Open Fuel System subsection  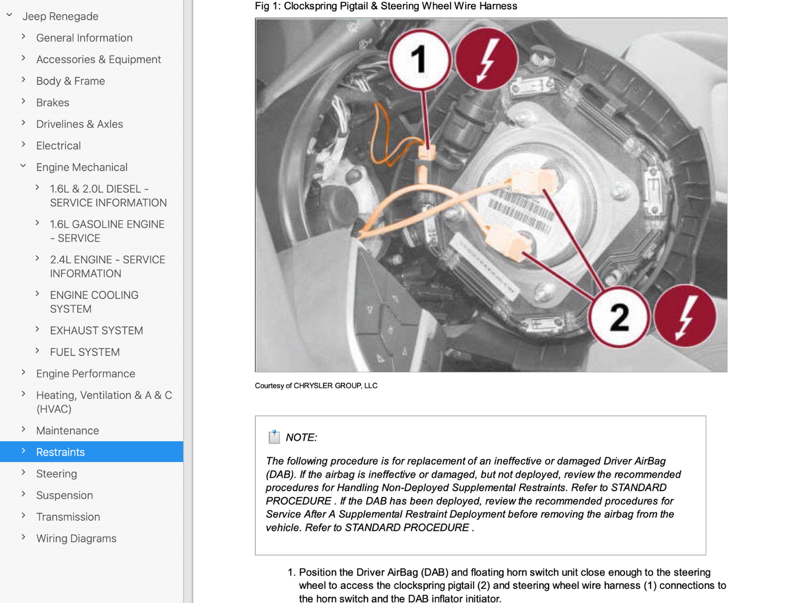click(x=85, y=352)
